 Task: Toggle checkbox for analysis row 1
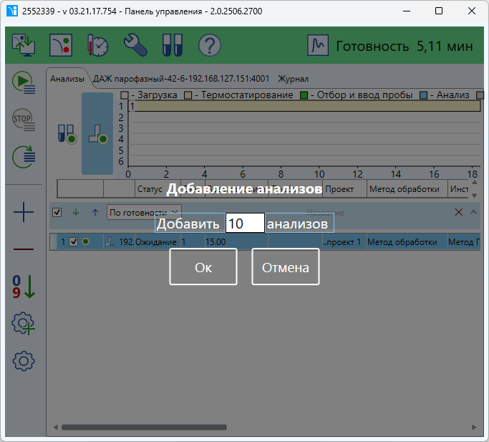(x=73, y=242)
